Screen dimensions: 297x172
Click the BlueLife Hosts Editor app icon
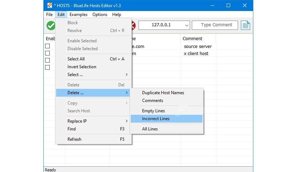coord(50,5)
